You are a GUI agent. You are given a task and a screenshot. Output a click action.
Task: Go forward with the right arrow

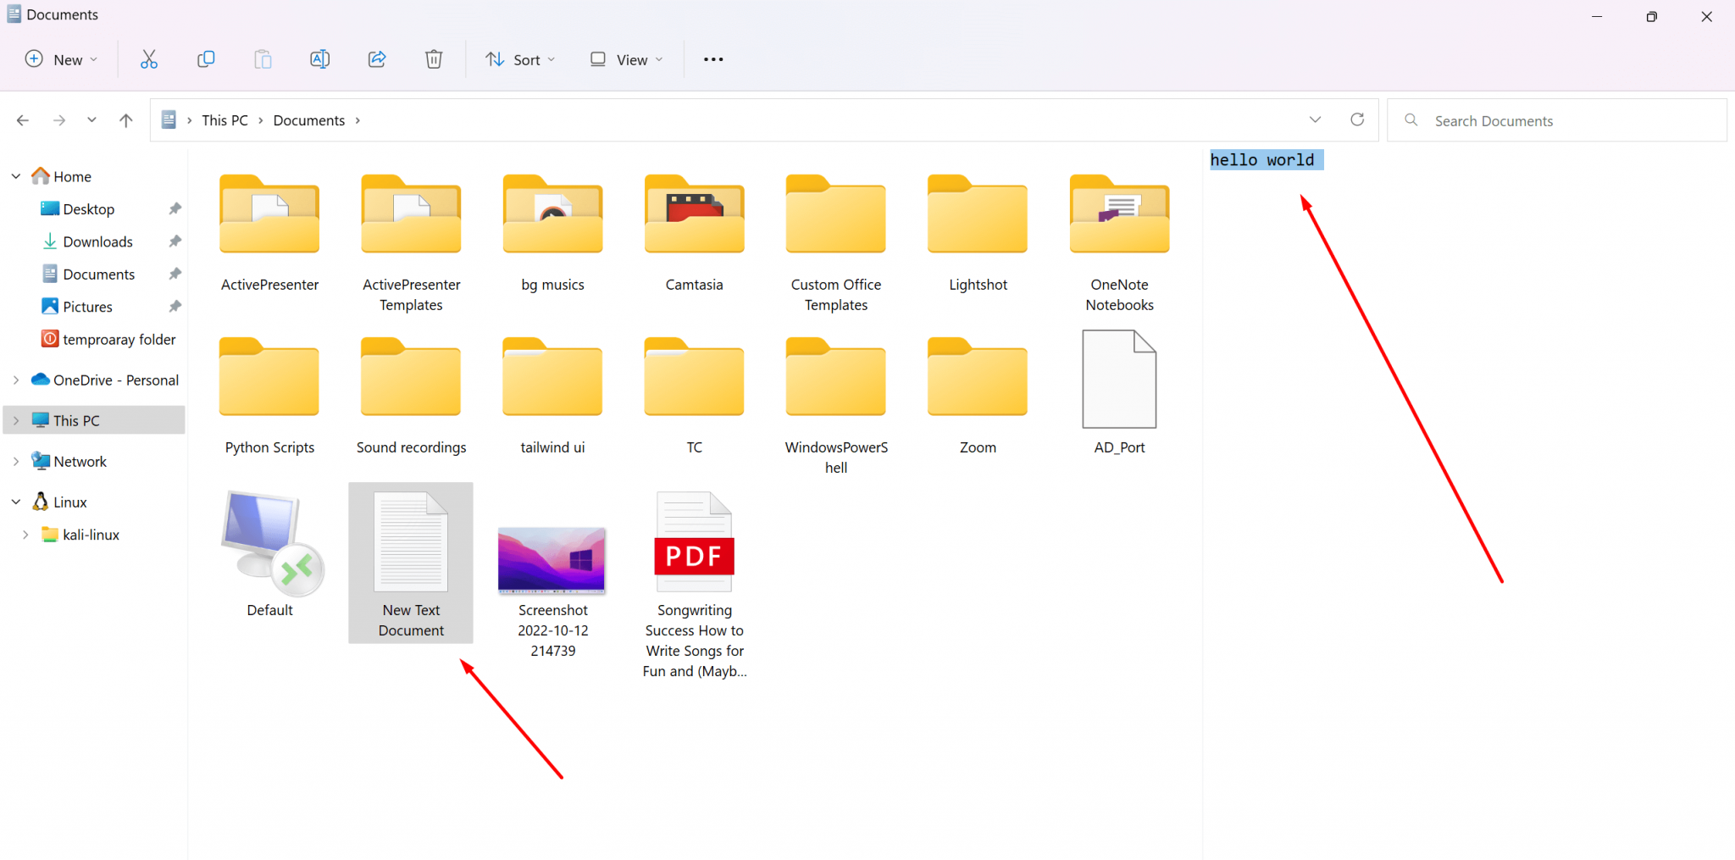59,120
